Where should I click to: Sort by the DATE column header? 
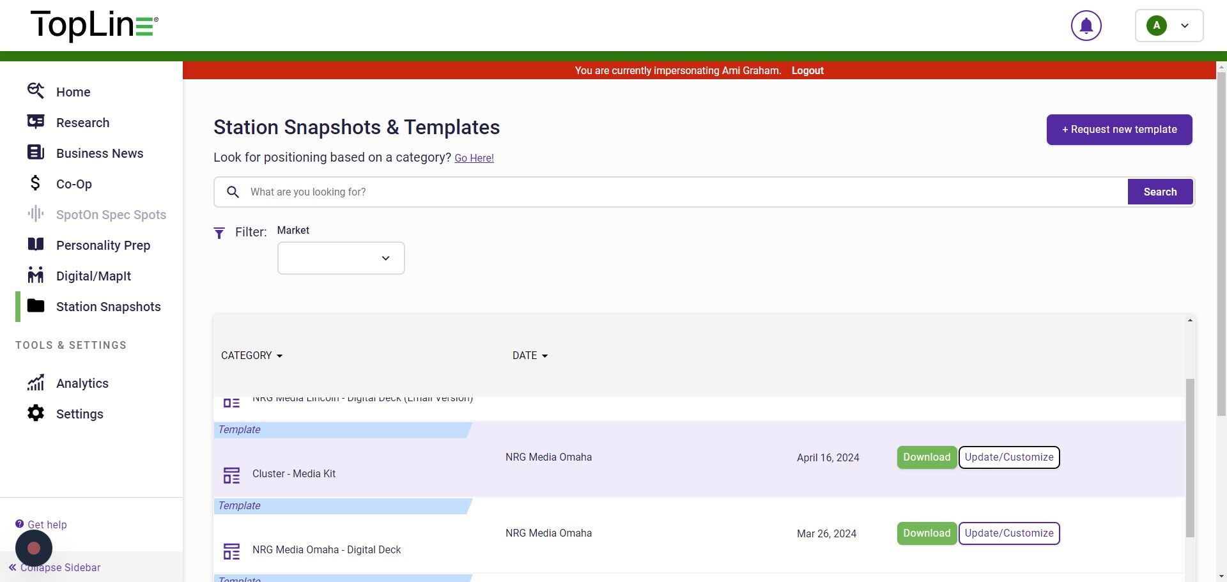[530, 356]
